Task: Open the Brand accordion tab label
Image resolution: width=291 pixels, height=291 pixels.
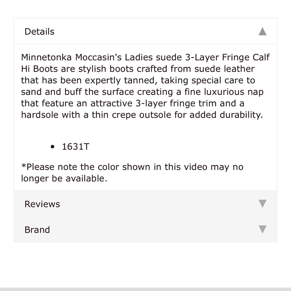Action: click(37, 230)
